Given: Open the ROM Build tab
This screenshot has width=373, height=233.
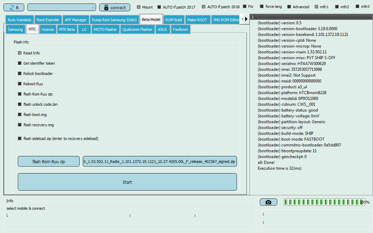Looking at the screenshot, I should (x=174, y=20).
